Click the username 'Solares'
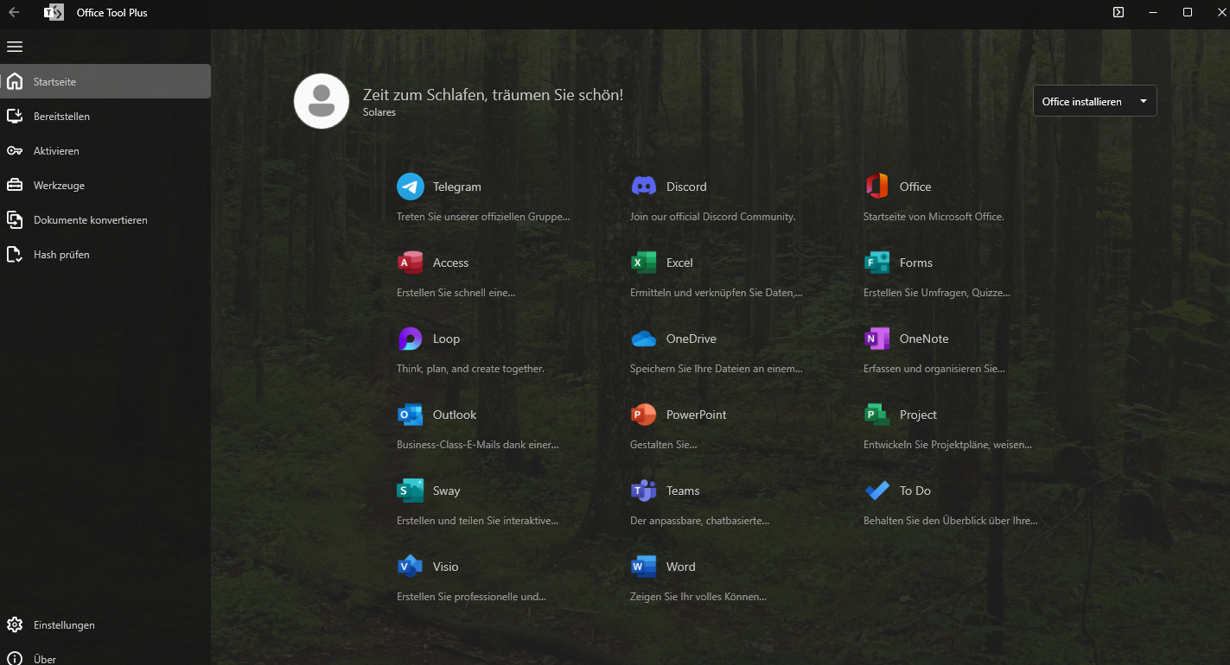The image size is (1230, 665). click(x=379, y=112)
